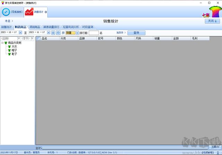Click the 排行前 number input field

click(x=94, y=33)
